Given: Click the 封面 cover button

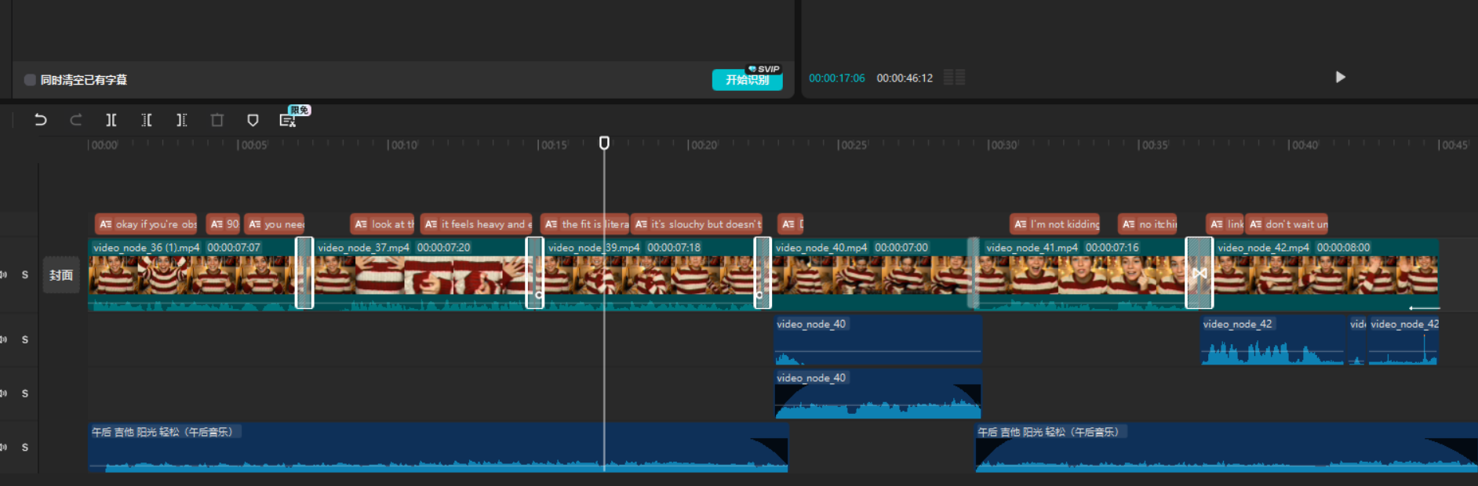Looking at the screenshot, I should click(x=61, y=275).
